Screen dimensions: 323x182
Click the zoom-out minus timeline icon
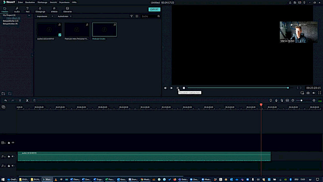coord(293,100)
